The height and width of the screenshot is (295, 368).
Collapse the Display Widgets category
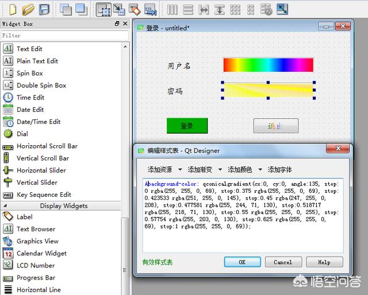[5, 205]
